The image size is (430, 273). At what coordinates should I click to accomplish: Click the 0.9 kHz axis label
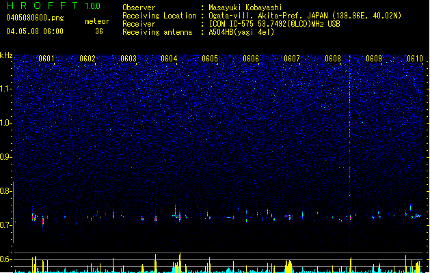(x=5, y=157)
